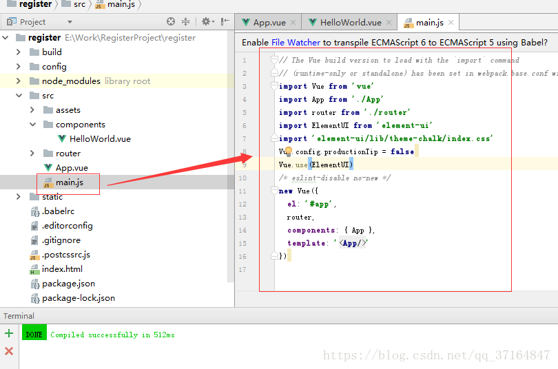This screenshot has height=369, width=558.
Task: Click the Vue icon beside App.vue in tree
Action: coord(48,167)
